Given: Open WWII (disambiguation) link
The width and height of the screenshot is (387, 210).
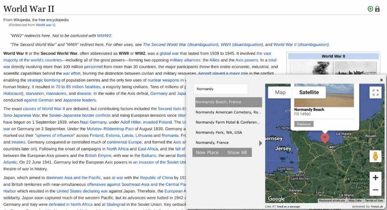Looking at the screenshot, I should (x=242, y=45).
